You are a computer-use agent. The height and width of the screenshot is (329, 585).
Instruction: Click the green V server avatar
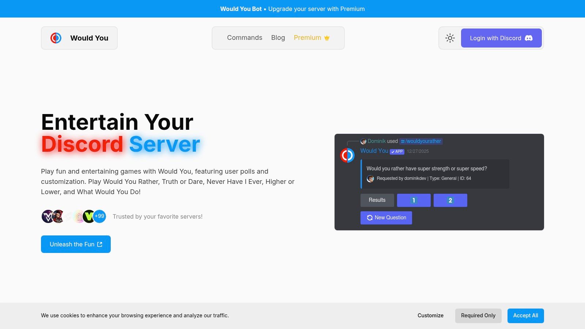click(88, 216)
